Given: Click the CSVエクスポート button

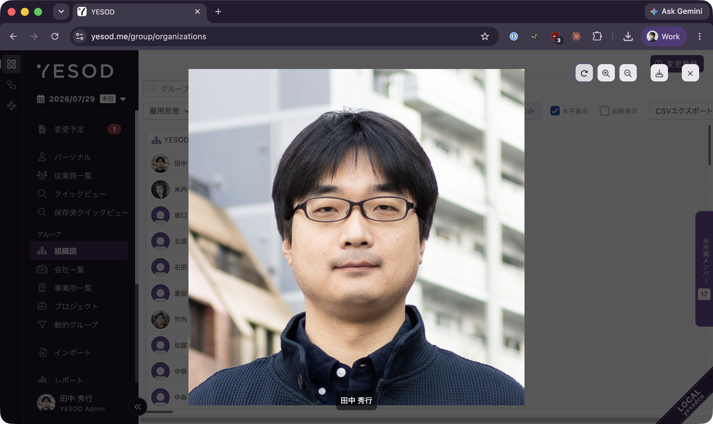Looking at the screenshot, I should pos(681,111).
